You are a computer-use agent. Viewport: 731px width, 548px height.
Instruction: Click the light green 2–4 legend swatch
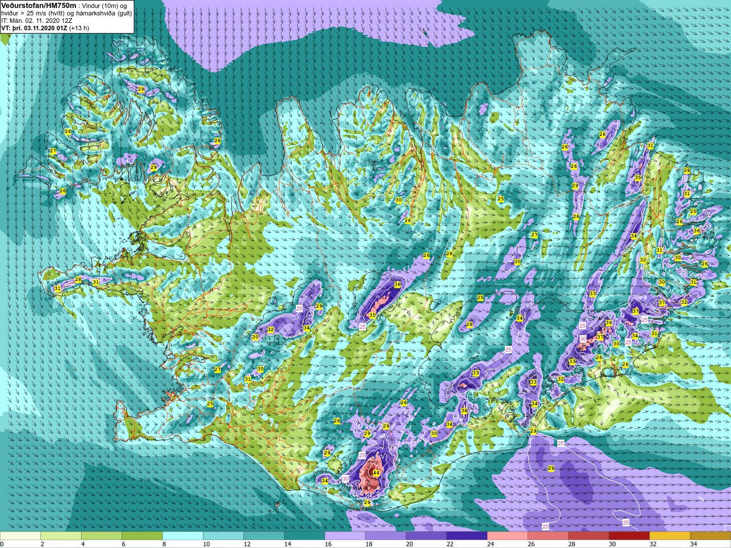[61, 536]
